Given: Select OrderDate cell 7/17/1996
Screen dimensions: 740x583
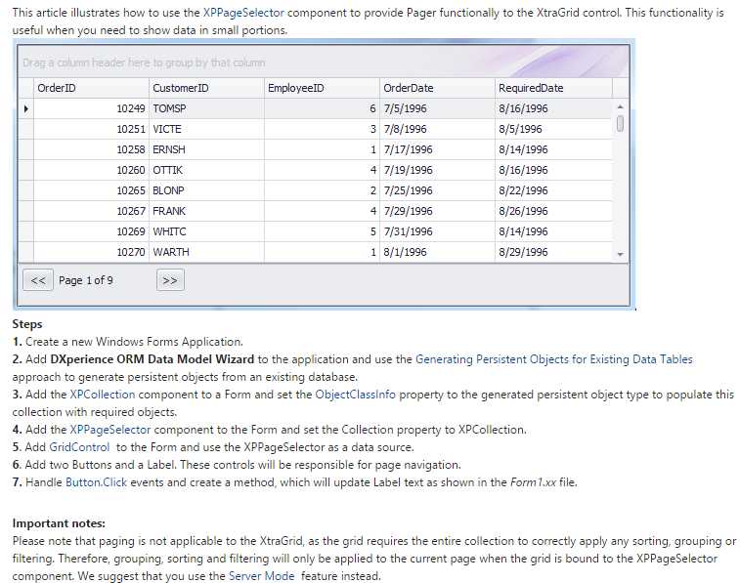Looking at the screenshot, I should 438,149.
